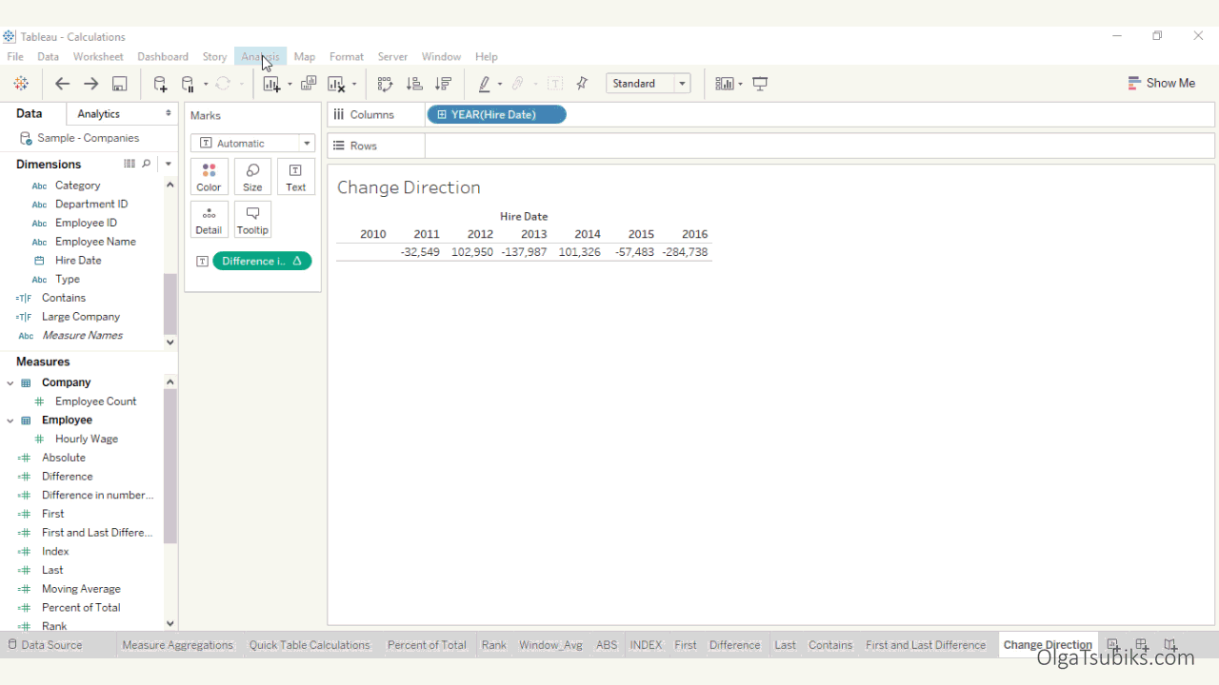The width and height of the screenshot is (1219, 685).
Task: Collapse the Company measures folder
Action: coord(10,382)
